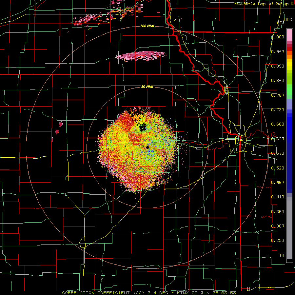Viewport: 295px width, 295px height.
Task: Click the 0.467 scale value
Action: coord(278,183)
